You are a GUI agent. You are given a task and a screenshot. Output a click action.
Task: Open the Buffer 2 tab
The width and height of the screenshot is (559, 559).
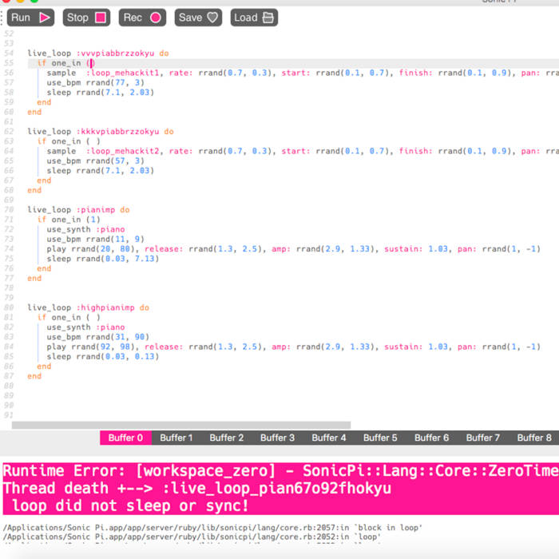coord(227,438)
